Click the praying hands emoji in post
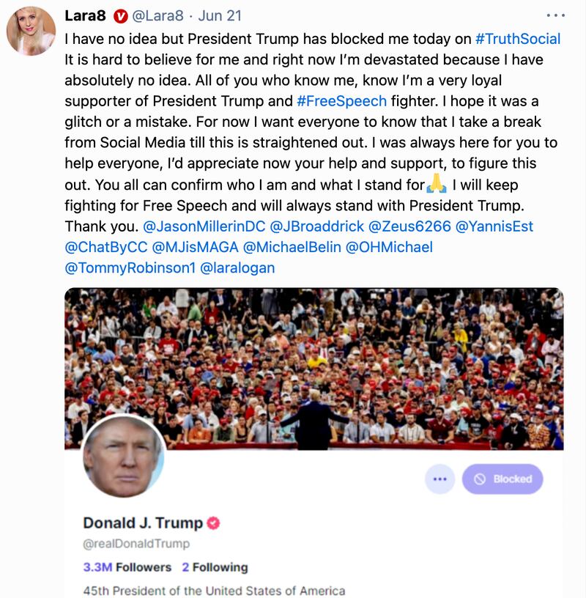 coord(437,184)
